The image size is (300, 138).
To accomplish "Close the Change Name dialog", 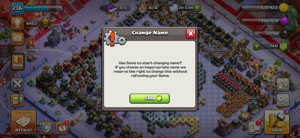I will pos(191,33).
